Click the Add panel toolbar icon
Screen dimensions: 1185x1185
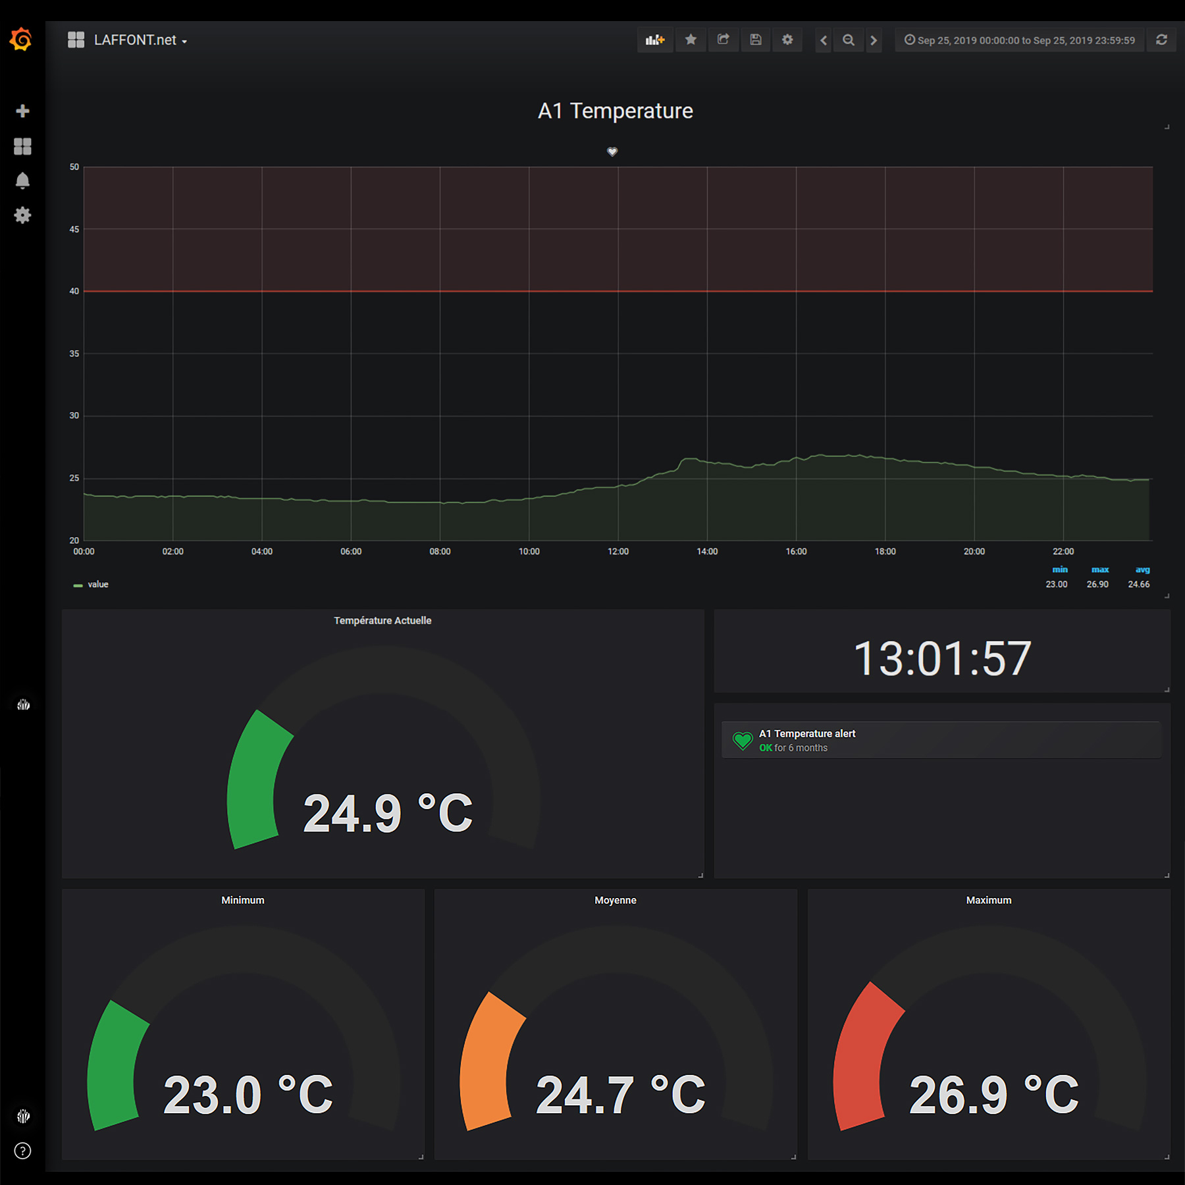654,40
